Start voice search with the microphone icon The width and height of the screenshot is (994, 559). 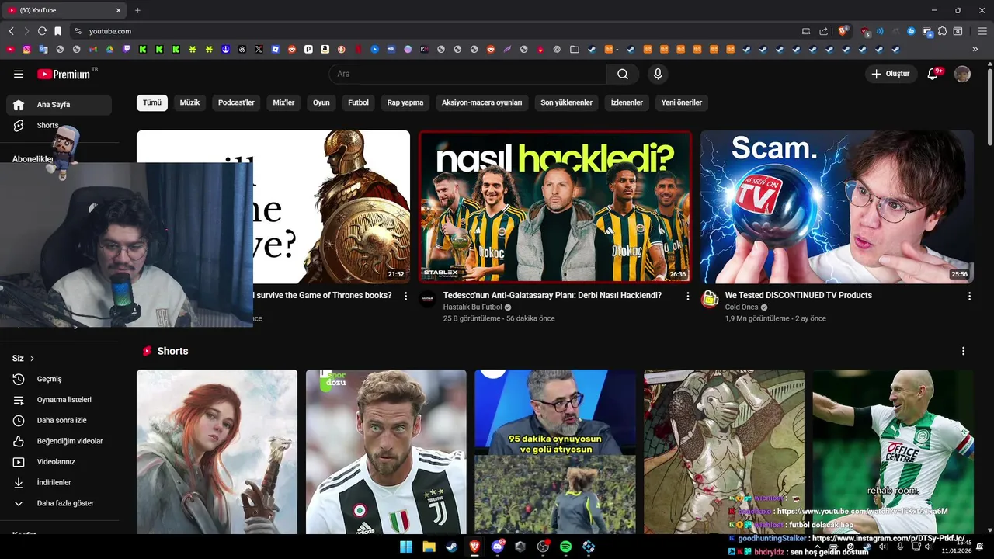[658, 74]
